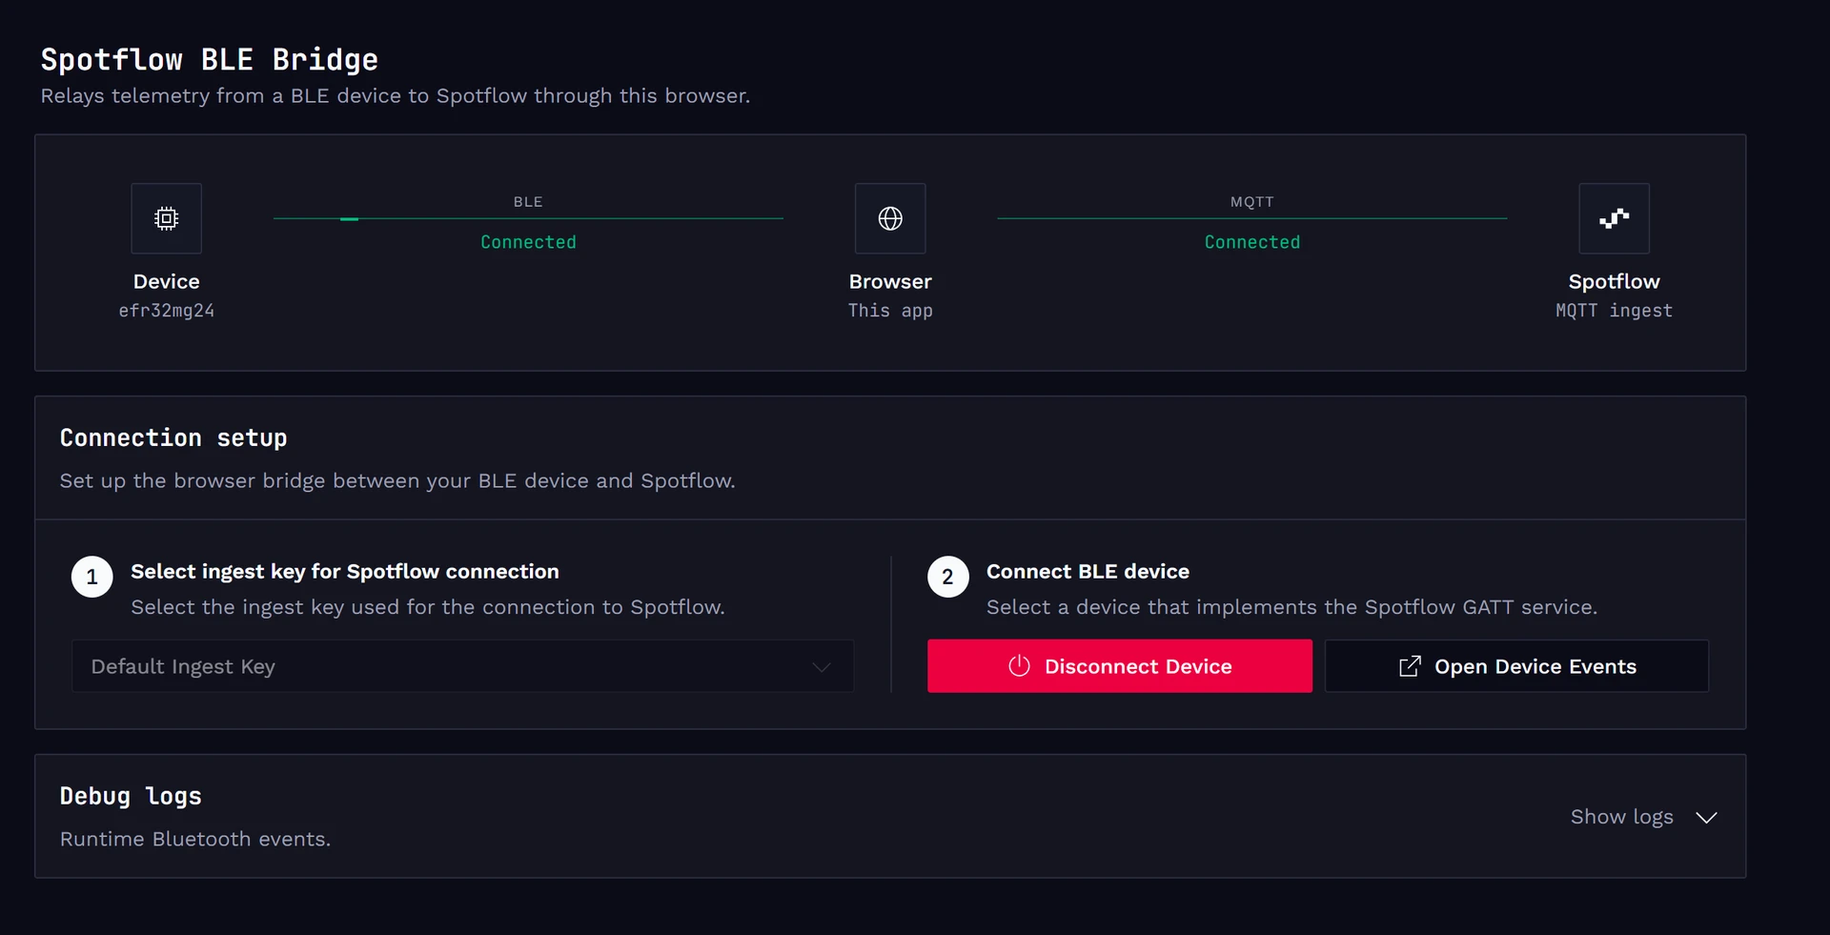Click the BLE link label

coord(528,202)
